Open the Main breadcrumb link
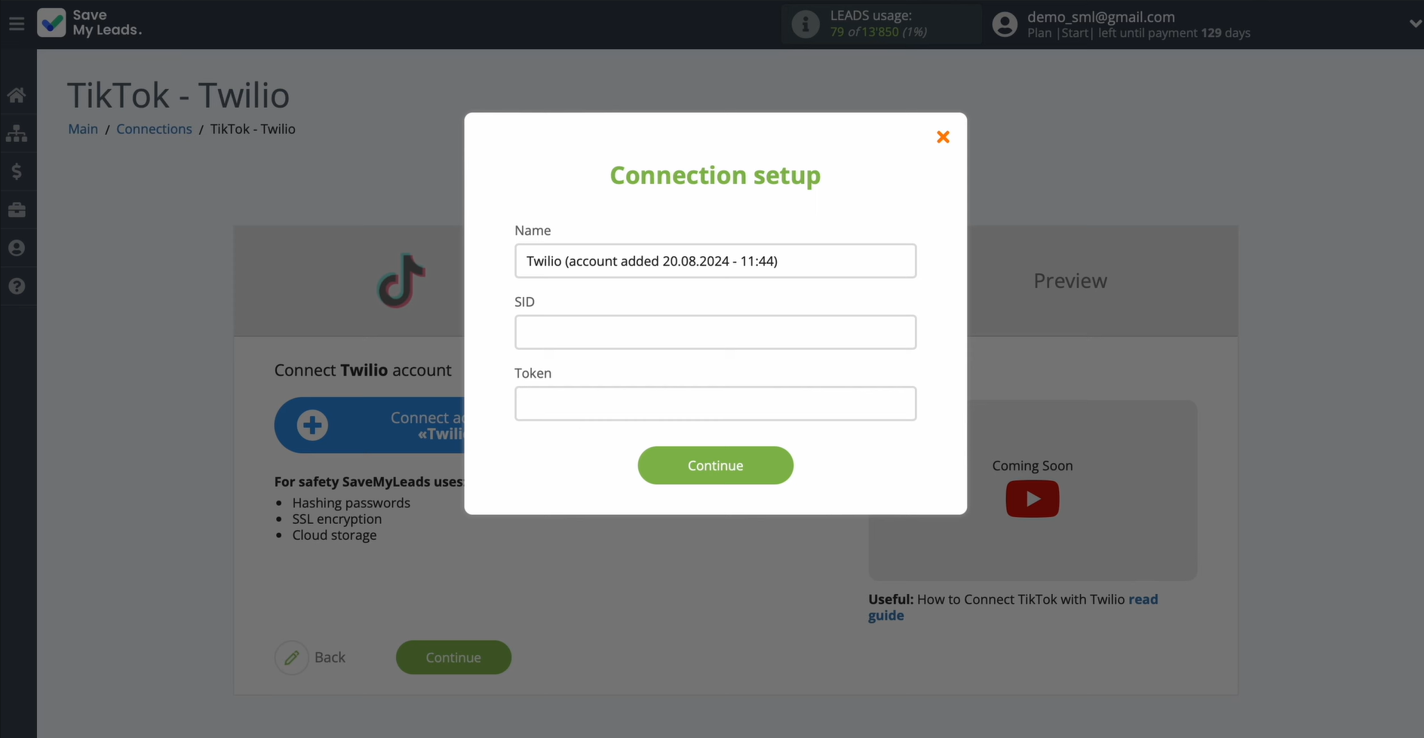The width and height of the screenshot is (1424, 738). 82,129
